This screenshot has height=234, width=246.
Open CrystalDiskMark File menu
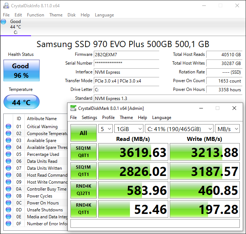[x=73, y=118]
